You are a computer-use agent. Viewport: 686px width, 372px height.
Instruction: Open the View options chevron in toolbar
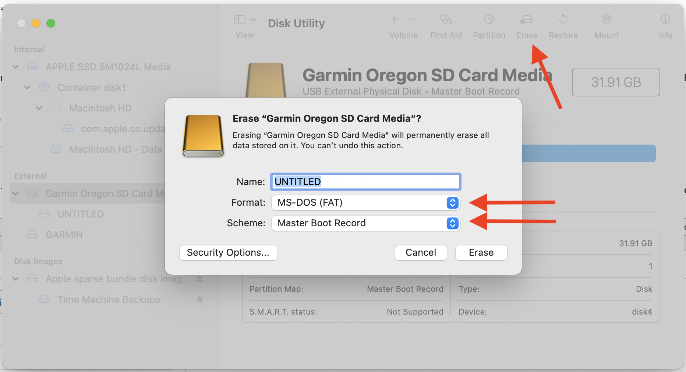(x=254, y=19)
